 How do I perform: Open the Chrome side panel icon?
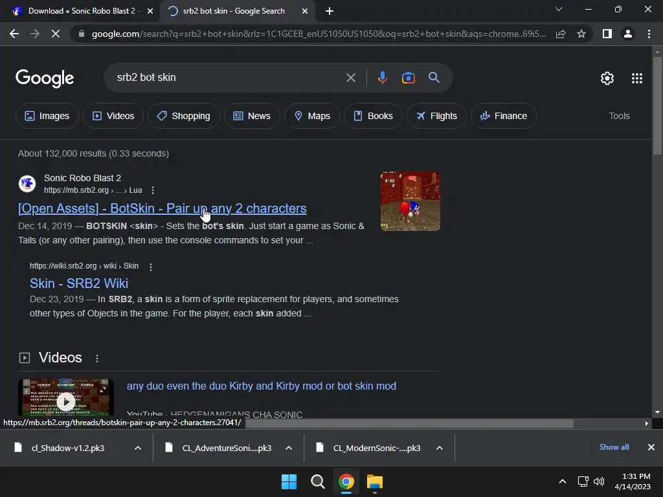click(607, 34)
